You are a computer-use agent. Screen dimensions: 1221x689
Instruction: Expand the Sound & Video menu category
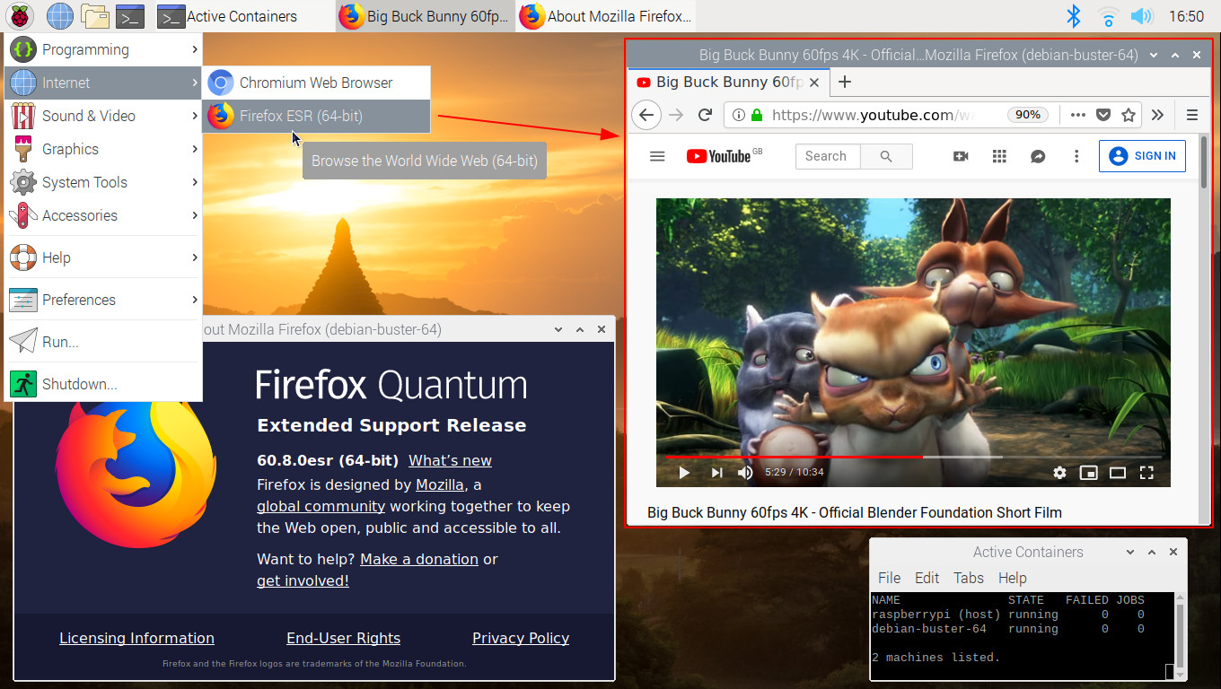[103, 116]
